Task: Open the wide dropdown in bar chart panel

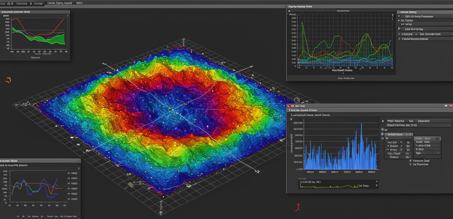Action: [418, 125]
